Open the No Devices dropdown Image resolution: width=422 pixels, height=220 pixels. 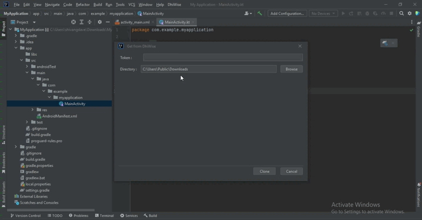pyautogui.click(x=323, y=14)
